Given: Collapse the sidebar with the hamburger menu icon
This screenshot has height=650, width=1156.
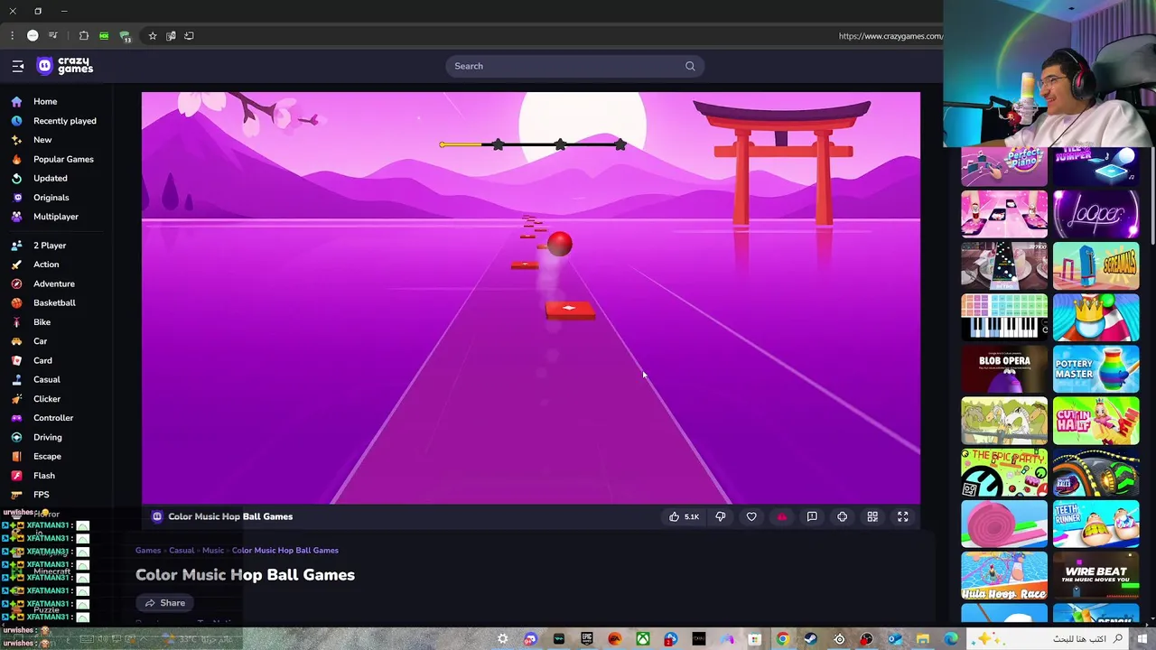Looking at the screenshot, I should tap(18, 66).
